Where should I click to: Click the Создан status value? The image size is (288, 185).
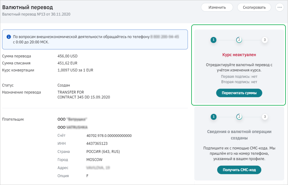tap(64, 85)
